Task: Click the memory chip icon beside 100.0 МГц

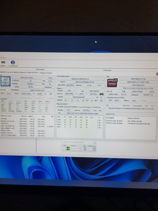Action: click(x=102, y=94)
